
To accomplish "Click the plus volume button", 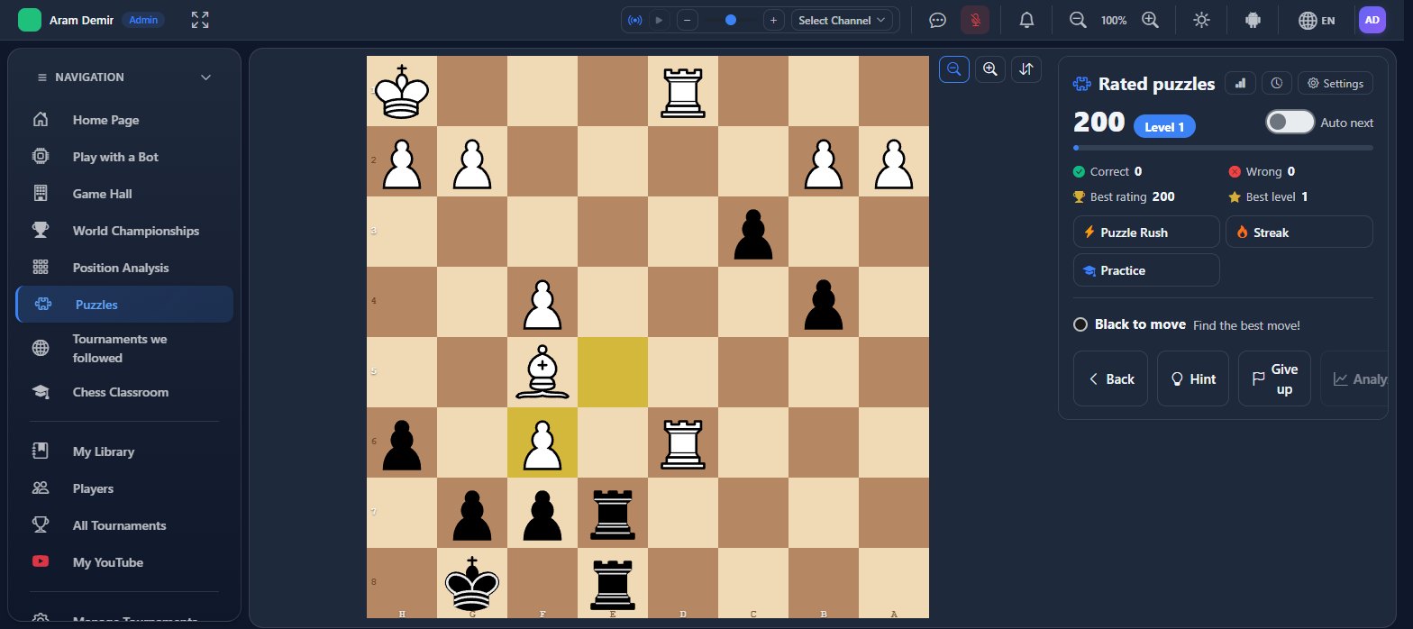I will (x=772, y=20).
